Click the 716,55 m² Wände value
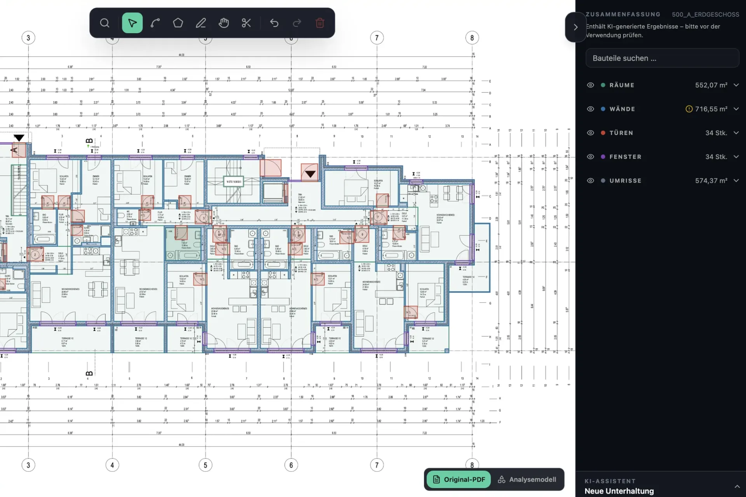Image resolution: width=746 pixels, height=497 pixels. click(711, 109)
